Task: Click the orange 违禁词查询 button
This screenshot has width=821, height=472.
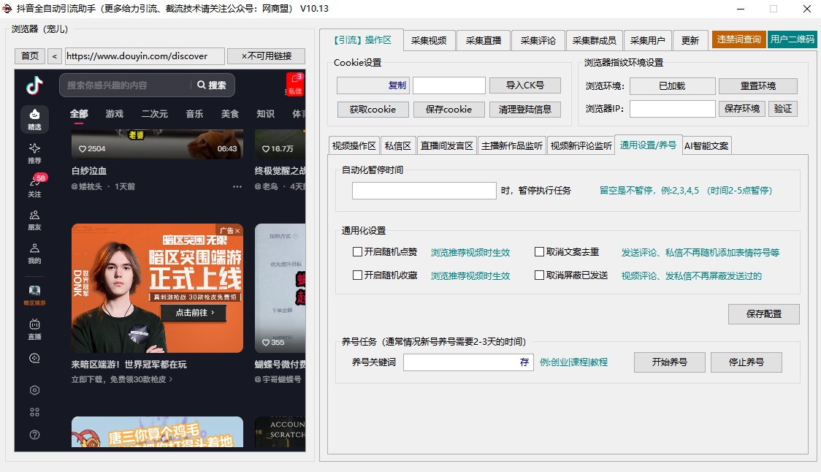Action: pos(738,39)
